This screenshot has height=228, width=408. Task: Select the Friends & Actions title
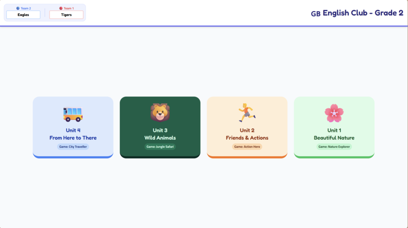coord(247,138)
